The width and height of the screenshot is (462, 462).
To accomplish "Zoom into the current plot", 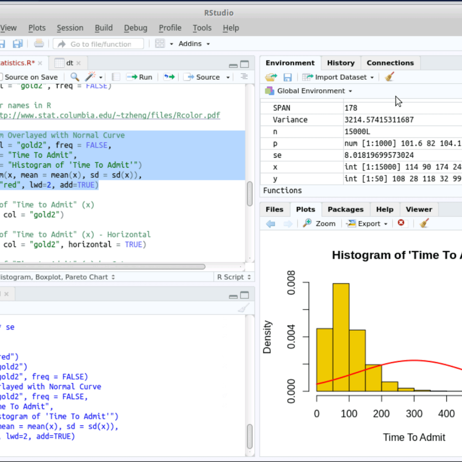I will coord(320,223).
